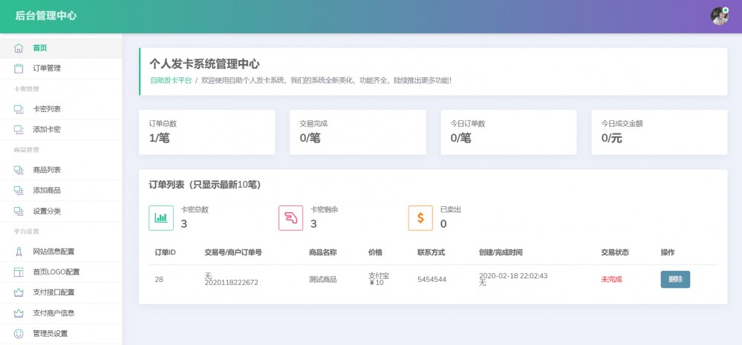Click the 今日订单数 card
Image resolution: width=742 pixels, height=345 pixels.
pyautogui.click(x=509, y=132)
